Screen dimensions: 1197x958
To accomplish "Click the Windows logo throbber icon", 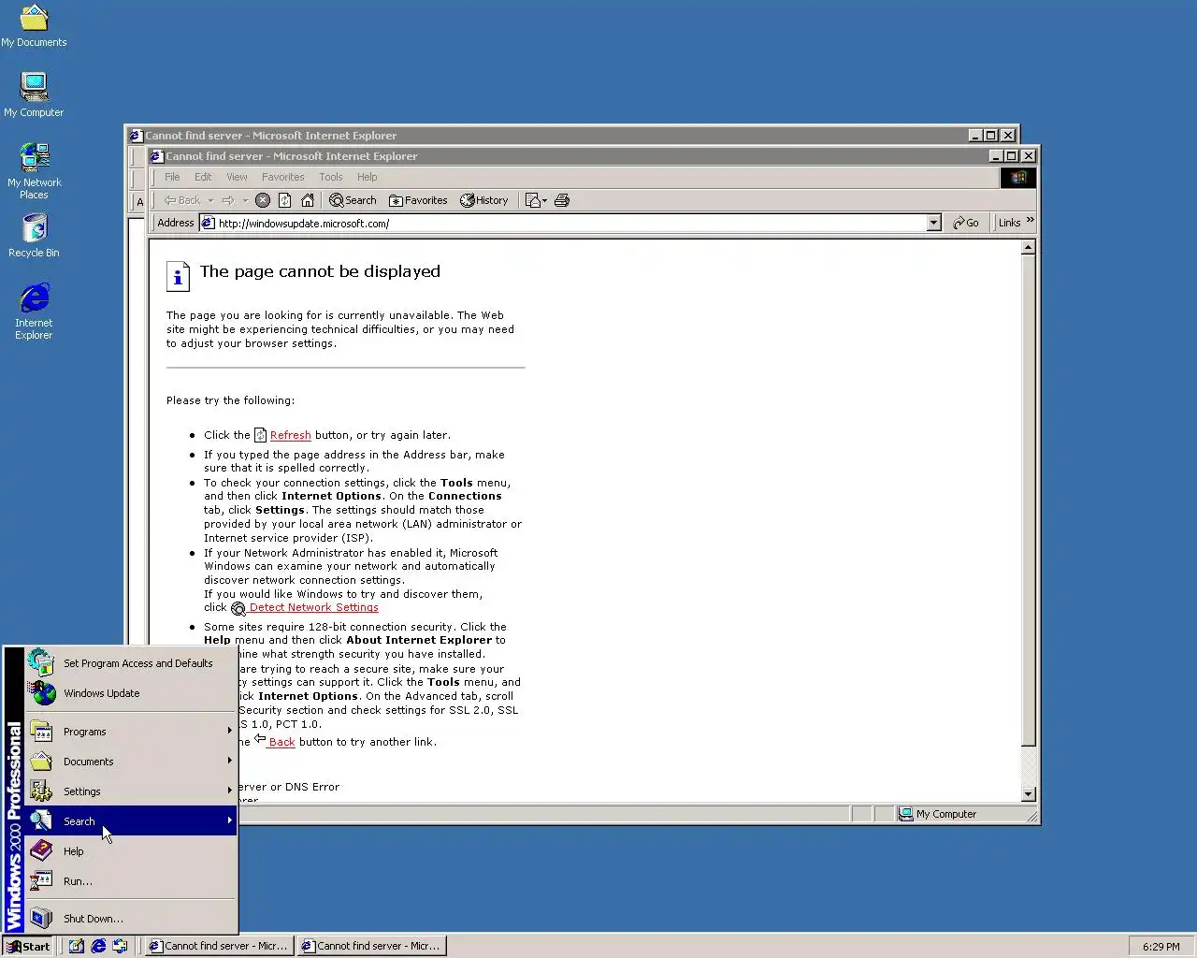I will (1017, 177).
